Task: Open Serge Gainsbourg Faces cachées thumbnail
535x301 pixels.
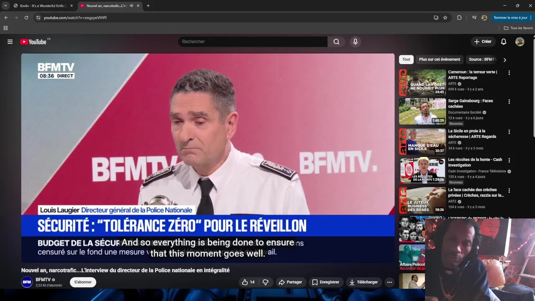Action: tap(423, 112)
